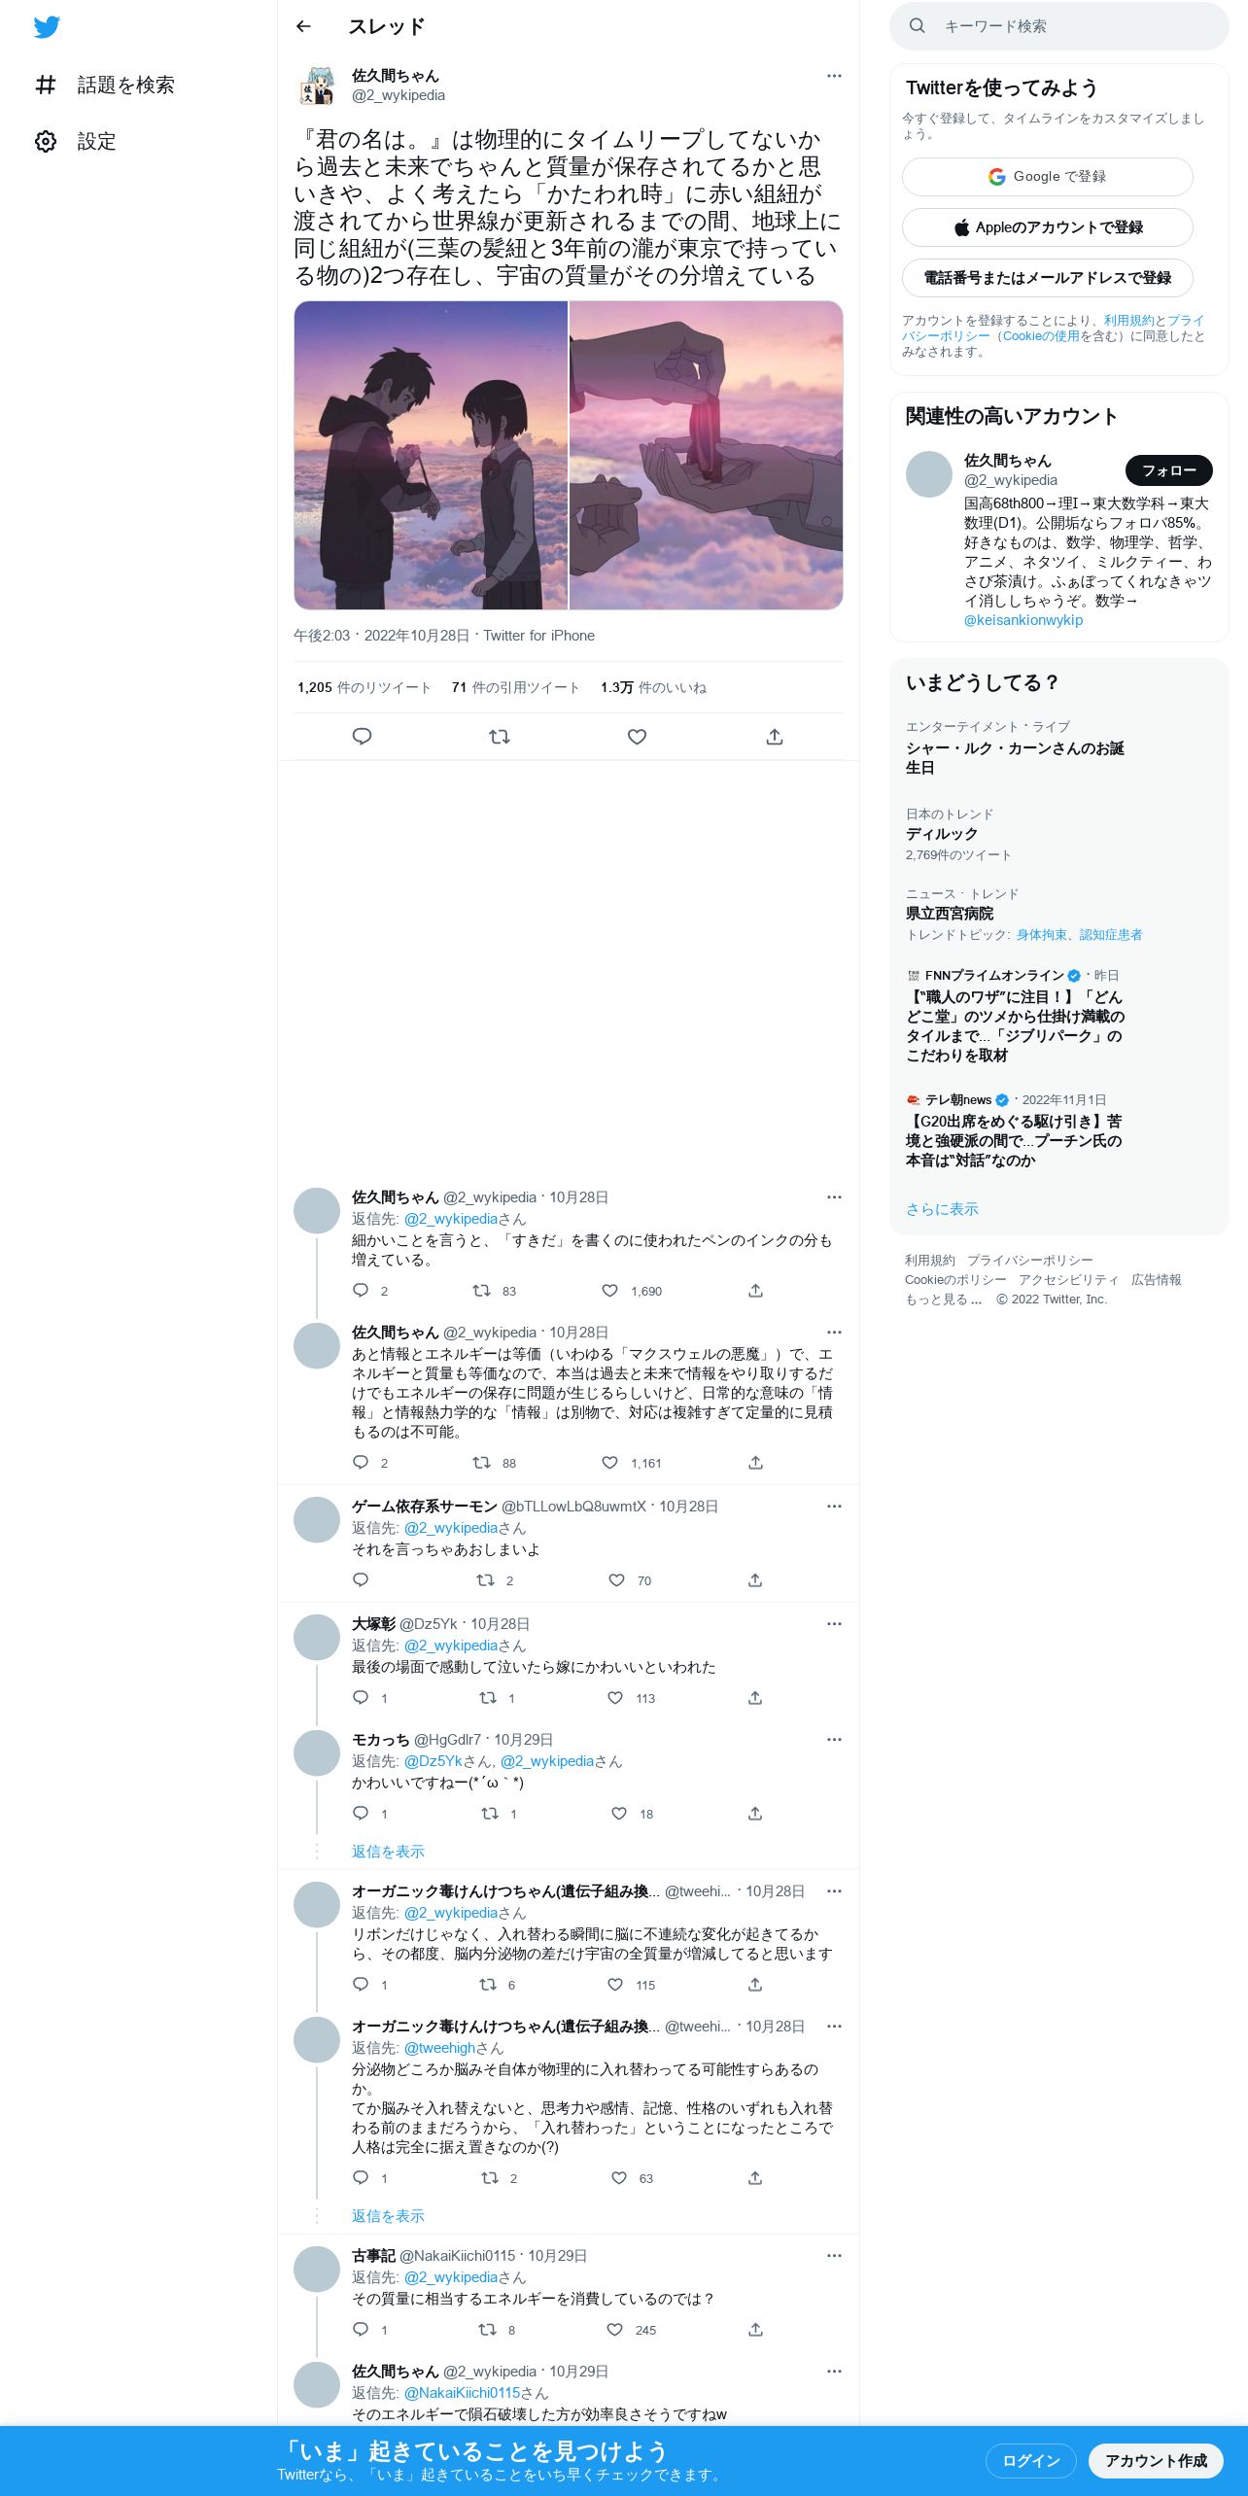Sign up with Google で登録 button

(x=1047, y=177)
